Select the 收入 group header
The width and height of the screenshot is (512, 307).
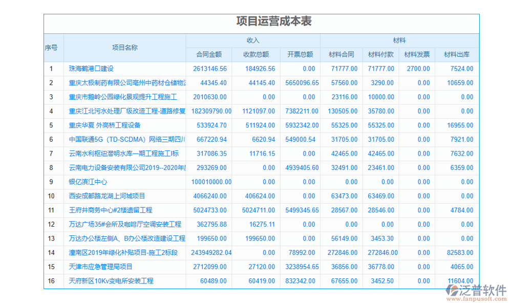pos(253,40)
